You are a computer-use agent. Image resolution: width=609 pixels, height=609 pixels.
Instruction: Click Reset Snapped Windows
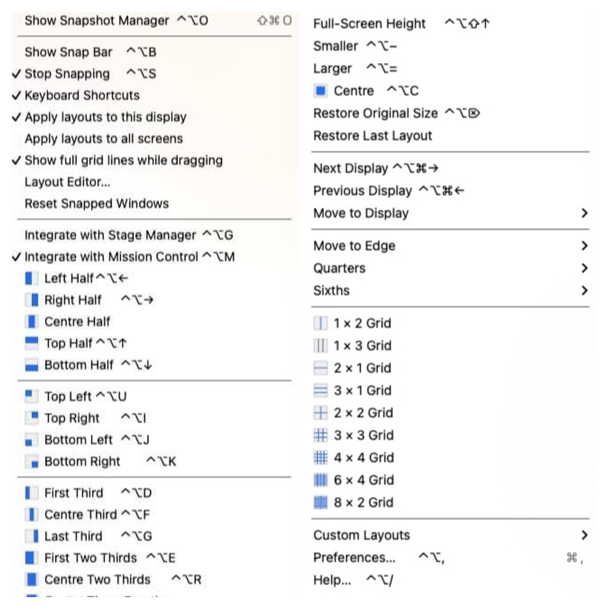click(97, 204)
